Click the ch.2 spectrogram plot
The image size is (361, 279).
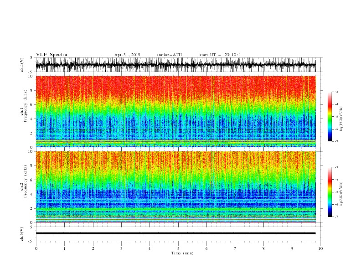(176, 187)
